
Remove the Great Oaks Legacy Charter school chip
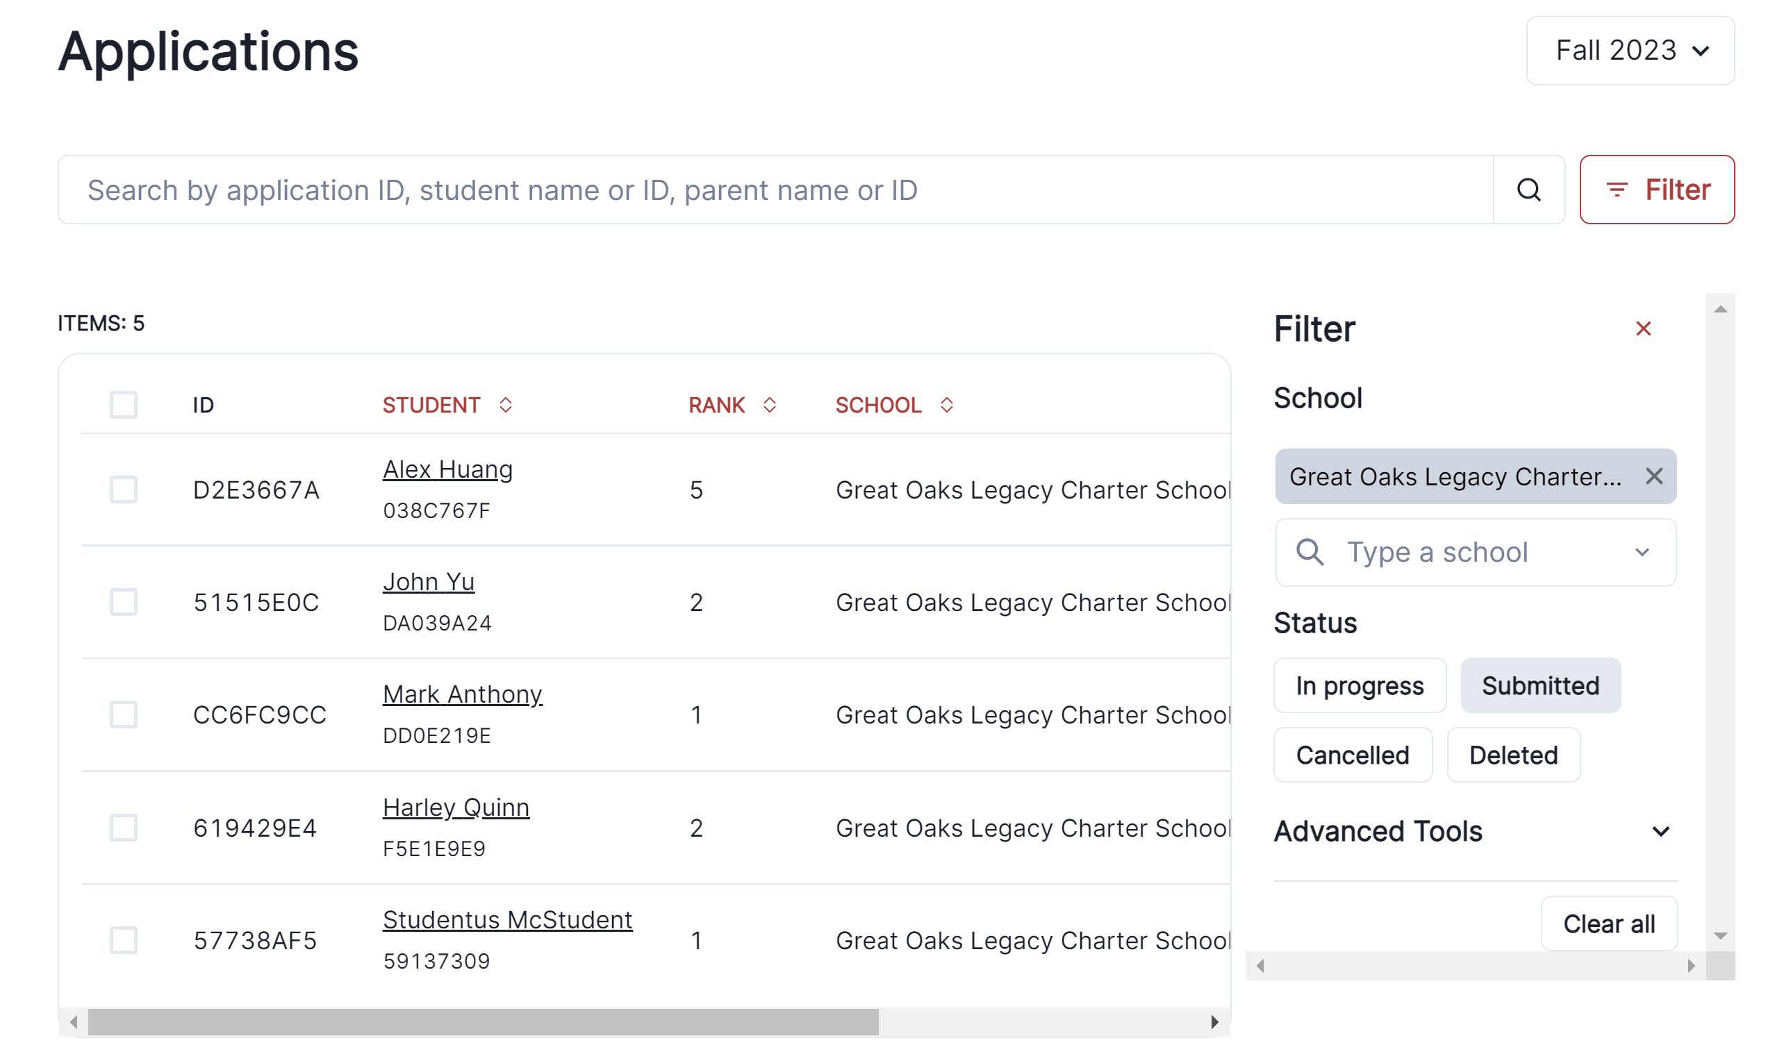point(1653,477)
